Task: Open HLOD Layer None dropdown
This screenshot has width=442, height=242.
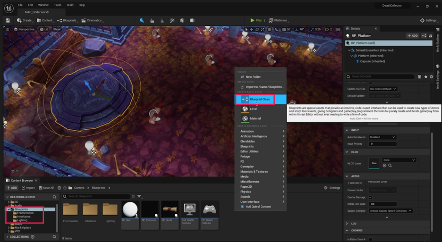Action: coord(399,160)
